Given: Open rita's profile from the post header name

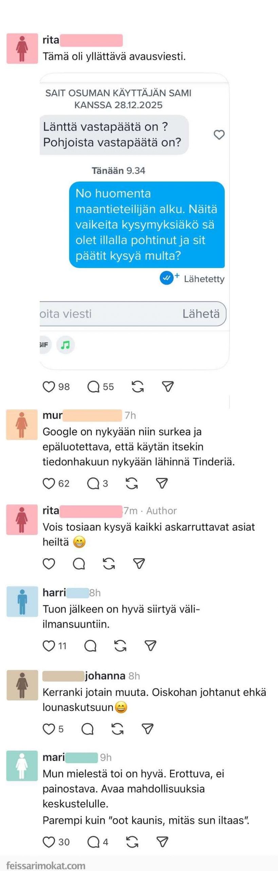Looking at the screenshot, I should 51,40.
